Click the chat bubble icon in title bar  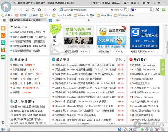(x=144, y=3)
